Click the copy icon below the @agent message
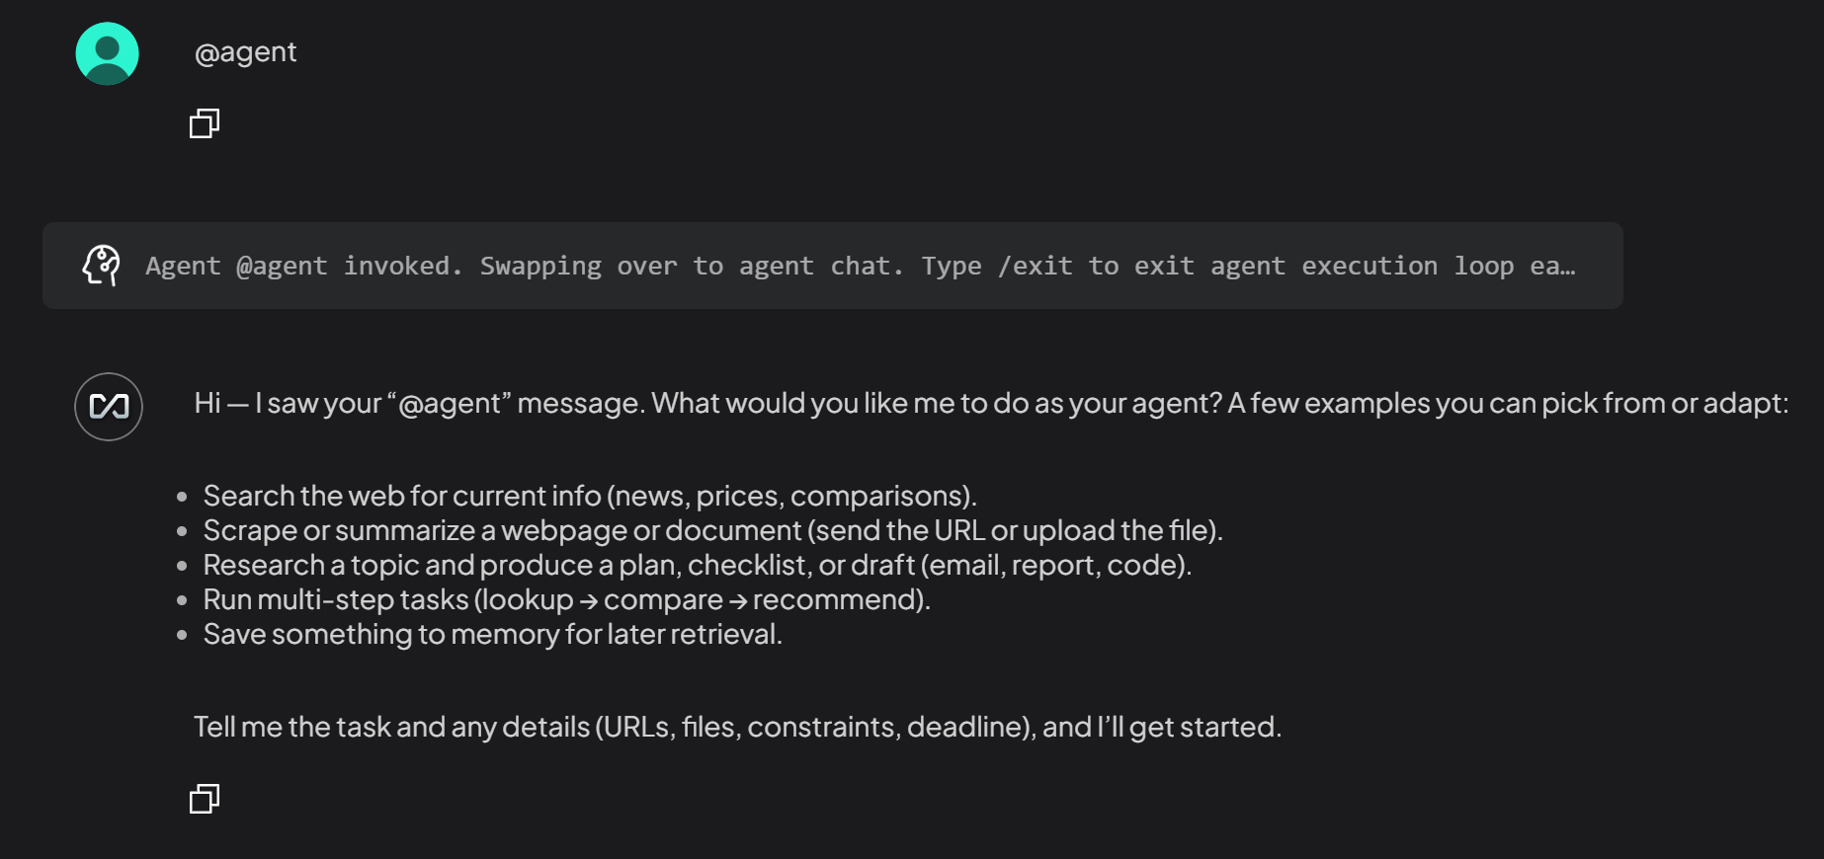This screenshot has height=859, width=1824. (x=205, y=123)
